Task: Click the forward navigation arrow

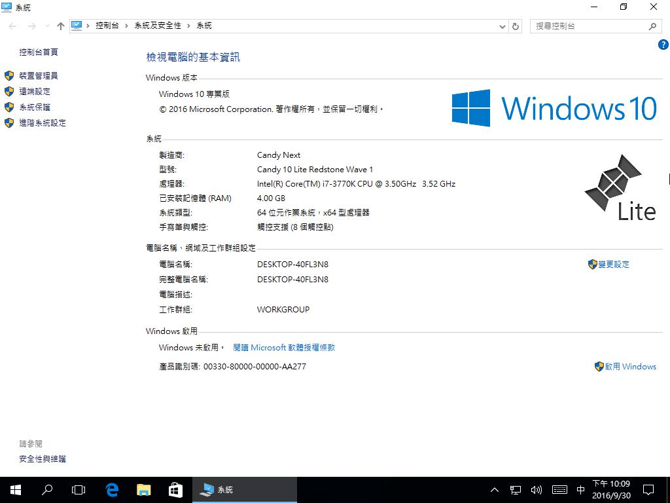Action: (x=31, y=26)
